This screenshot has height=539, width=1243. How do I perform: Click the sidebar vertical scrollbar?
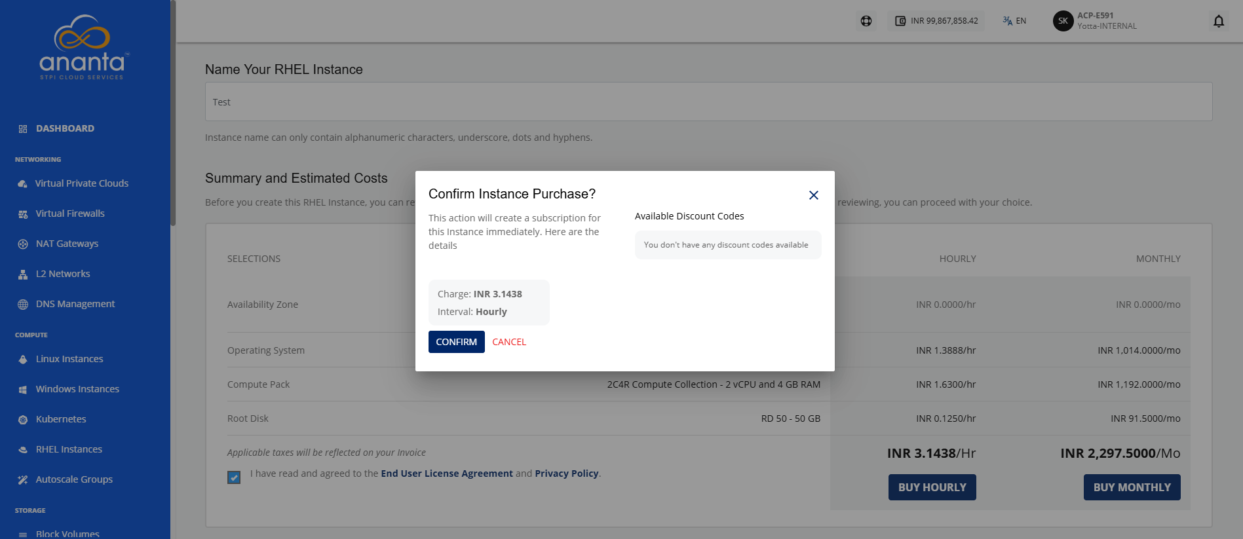pyautogui.click(x=173, y=113)
